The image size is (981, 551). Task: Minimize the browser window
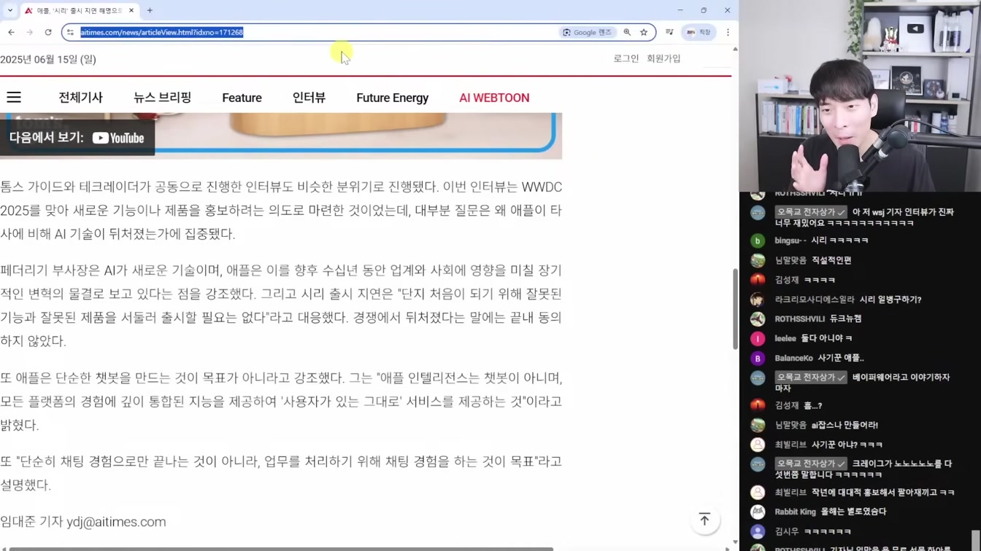[680, 10]
